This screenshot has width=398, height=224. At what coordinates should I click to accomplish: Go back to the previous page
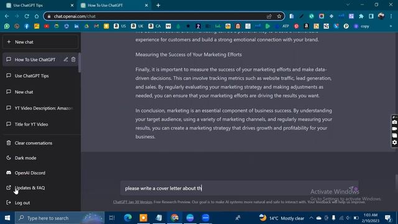point(7,16)
